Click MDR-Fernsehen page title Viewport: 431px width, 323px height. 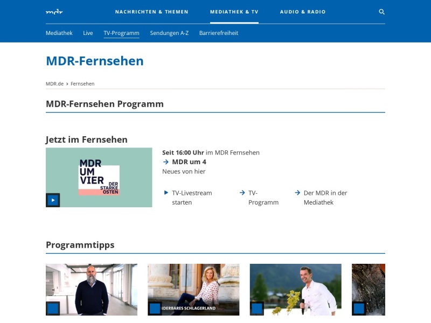(x=95, y=61)
